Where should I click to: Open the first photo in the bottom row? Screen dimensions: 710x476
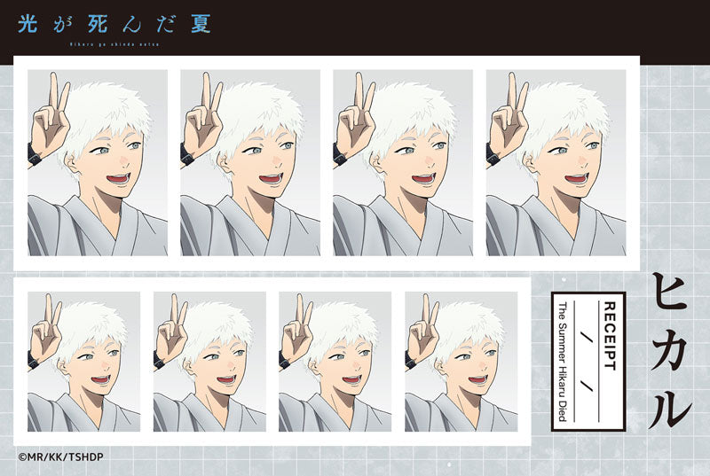pyautogui.click(x=83, y=362)
